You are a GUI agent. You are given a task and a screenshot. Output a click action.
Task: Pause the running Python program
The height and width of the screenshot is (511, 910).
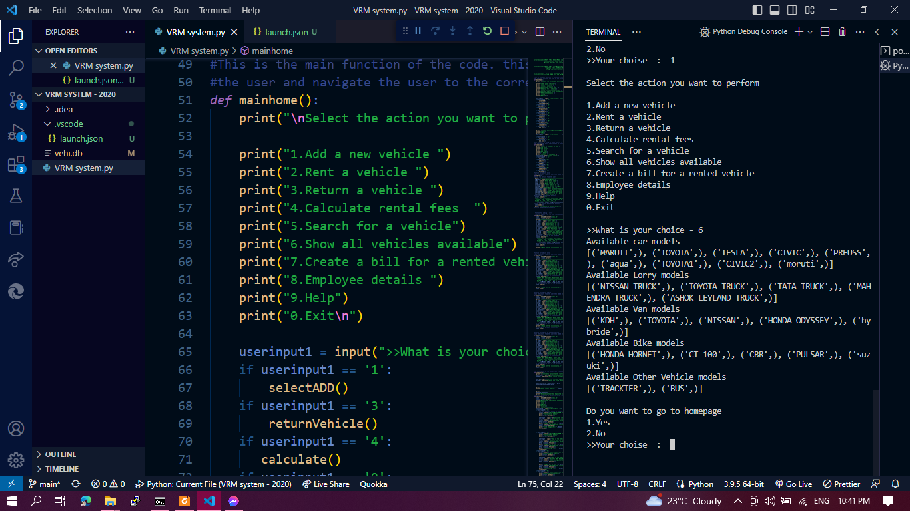(418, 31)
